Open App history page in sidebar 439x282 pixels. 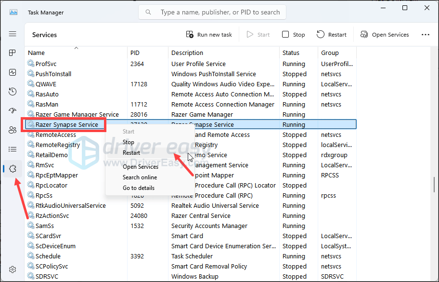[x=13, y=92]
